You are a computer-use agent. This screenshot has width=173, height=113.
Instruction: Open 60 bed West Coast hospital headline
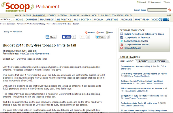144,110
